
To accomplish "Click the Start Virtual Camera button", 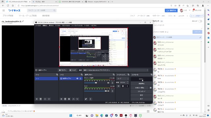I will point(140,88).
